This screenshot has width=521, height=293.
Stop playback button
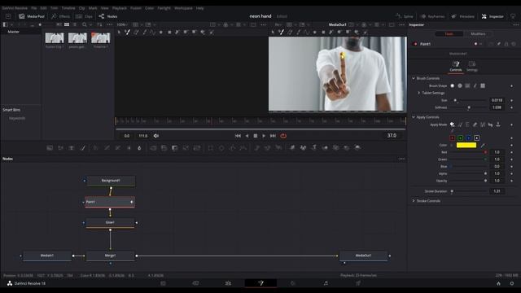tap(255, 136)
